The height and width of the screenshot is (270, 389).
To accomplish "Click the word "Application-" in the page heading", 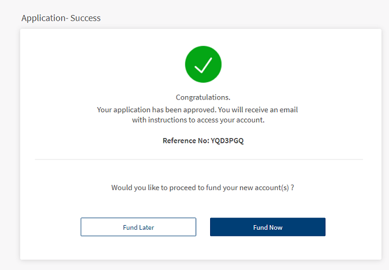I will click(45, 18).
